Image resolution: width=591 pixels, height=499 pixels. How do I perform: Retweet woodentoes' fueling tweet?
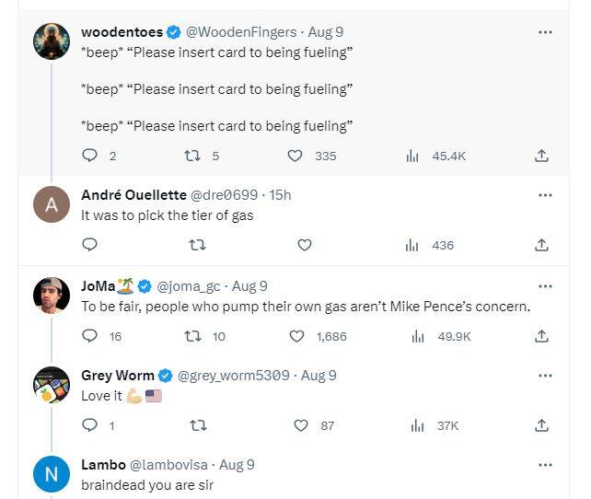[192, 156]
